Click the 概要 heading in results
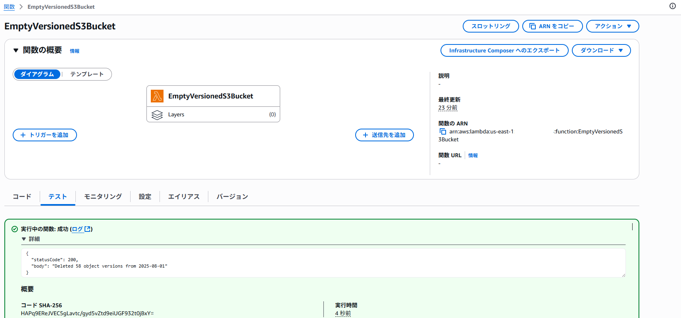This screenshot has width=681, height=318. (27, 289)
